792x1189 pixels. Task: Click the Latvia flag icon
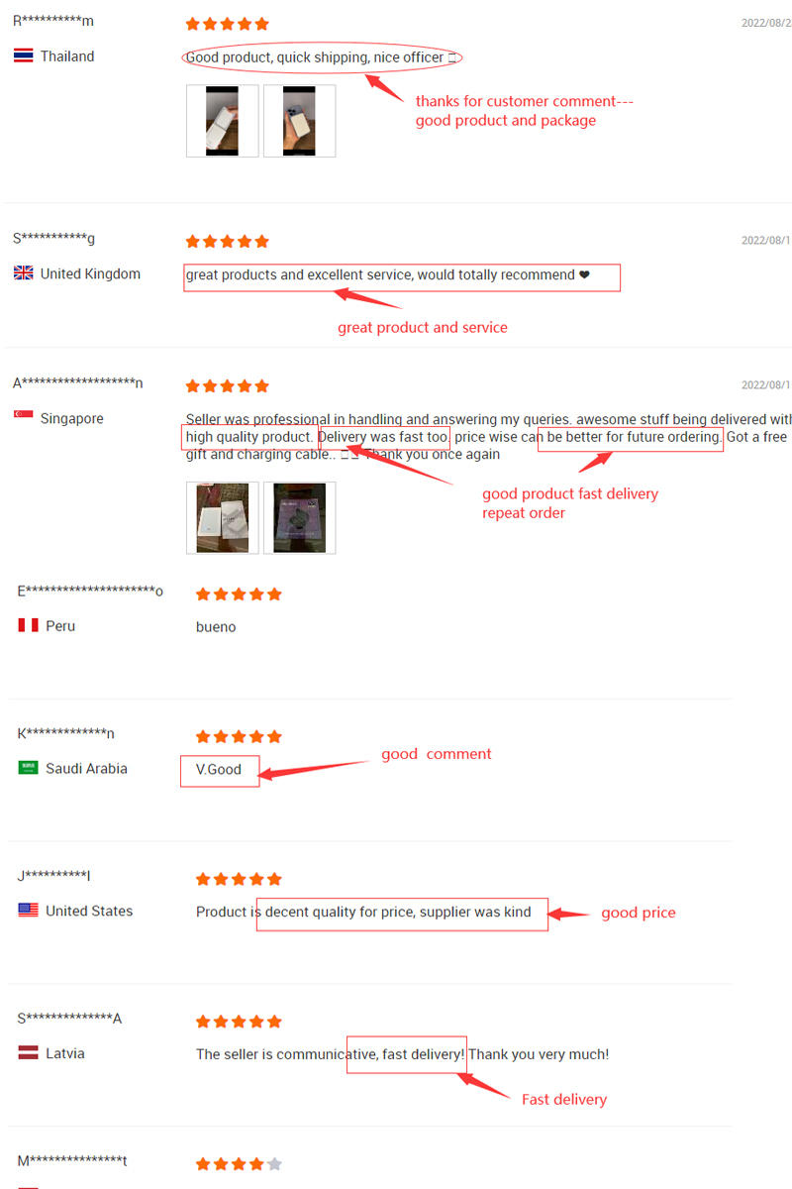coord(29,1053)
